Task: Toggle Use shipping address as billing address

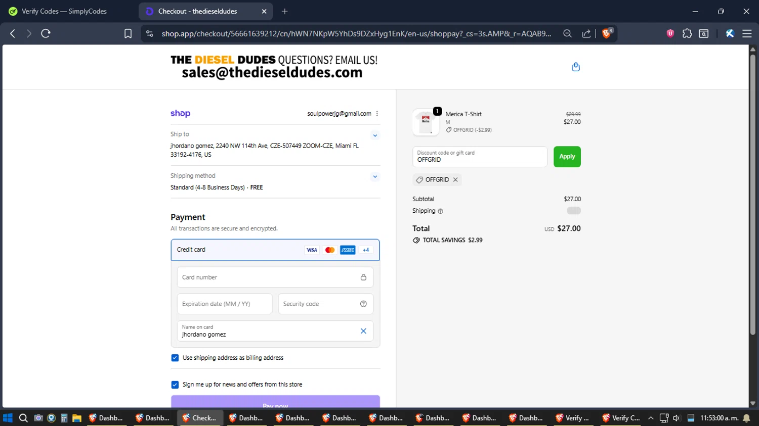Action: 175,358
